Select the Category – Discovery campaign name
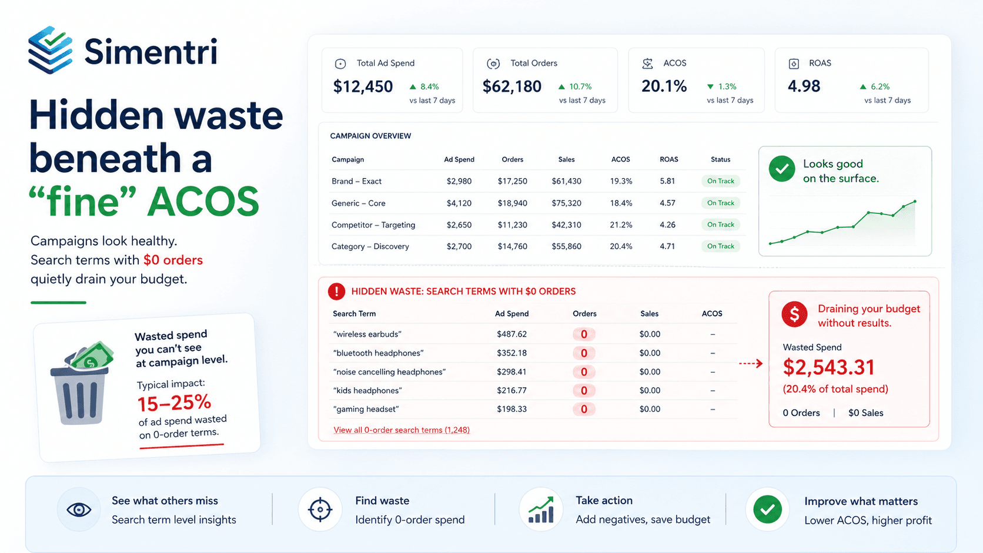This screenshot has height=553, width=983. click(370, 246)
